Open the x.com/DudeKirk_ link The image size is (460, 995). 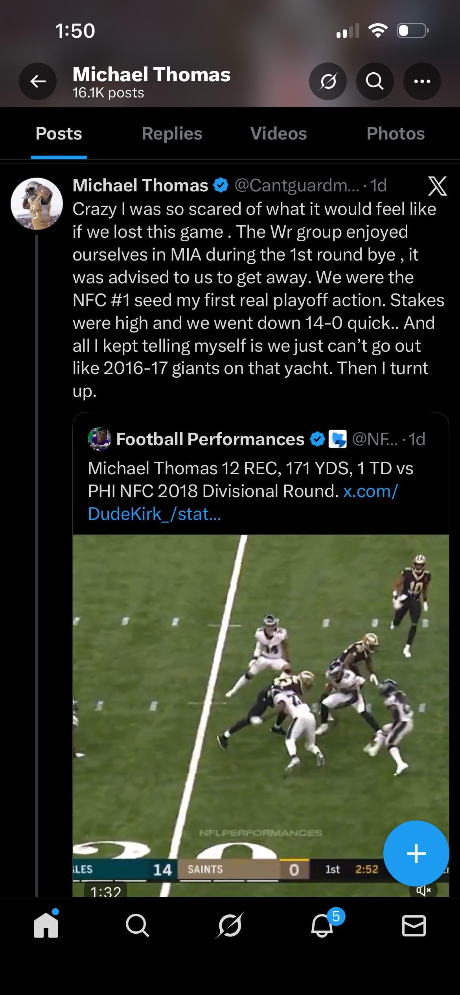coord(370,491)
